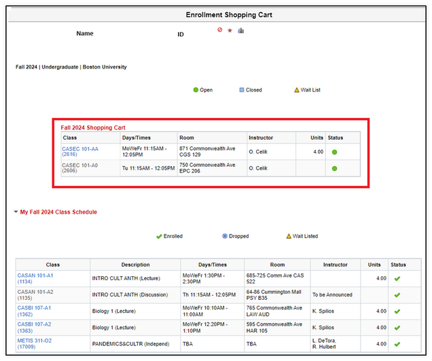Click the schedule Description column header

click(136, 265)
